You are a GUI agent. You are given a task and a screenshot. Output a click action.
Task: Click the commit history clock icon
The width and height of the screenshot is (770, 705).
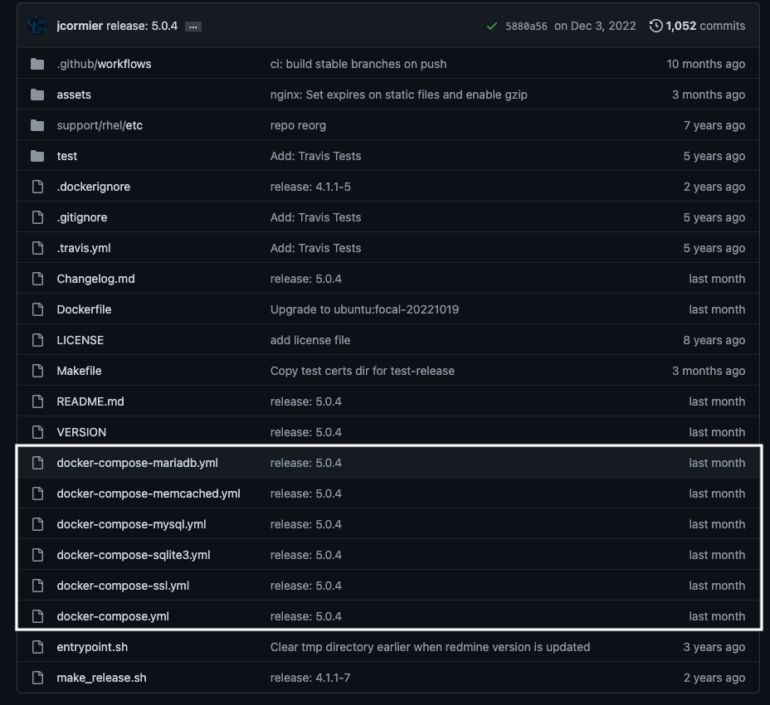coord(655,26)
